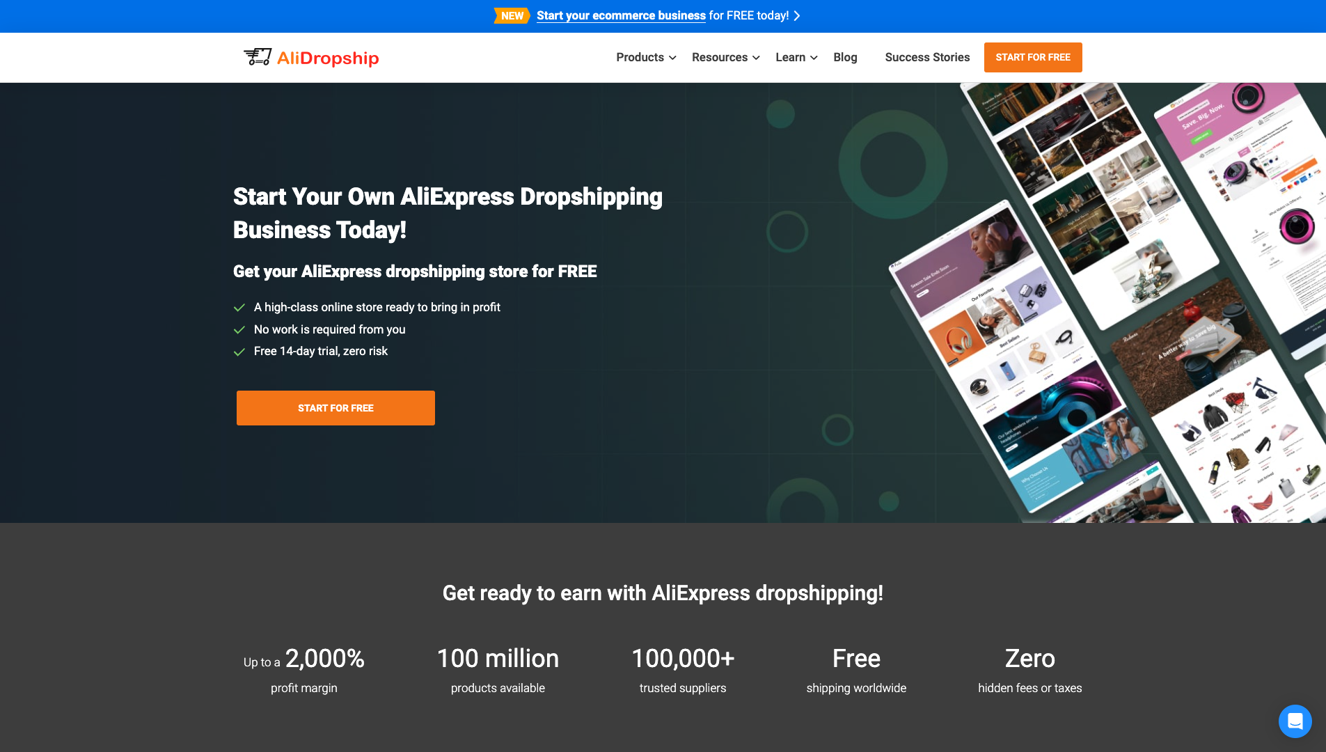Viewport: 1326px width, 752px height.
Task: Click checkmark next to No work required
Action: 239,330
